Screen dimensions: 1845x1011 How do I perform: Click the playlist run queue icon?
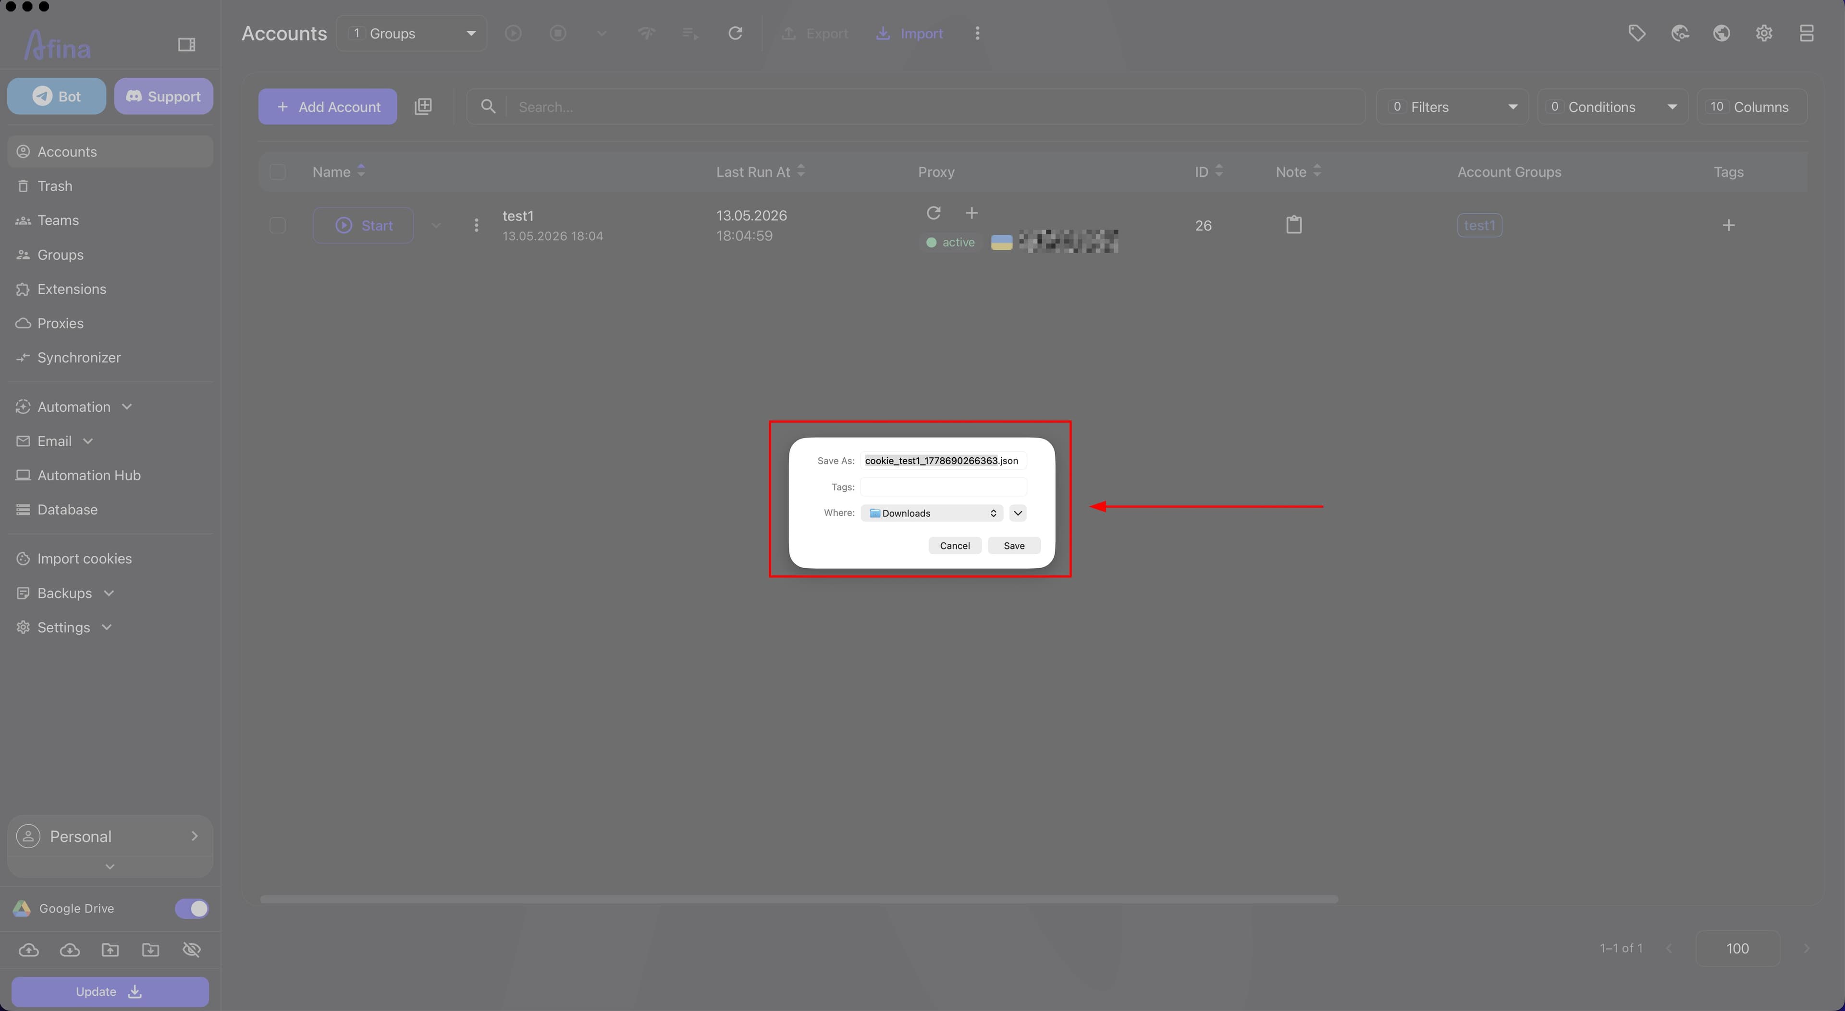point(690,34)
